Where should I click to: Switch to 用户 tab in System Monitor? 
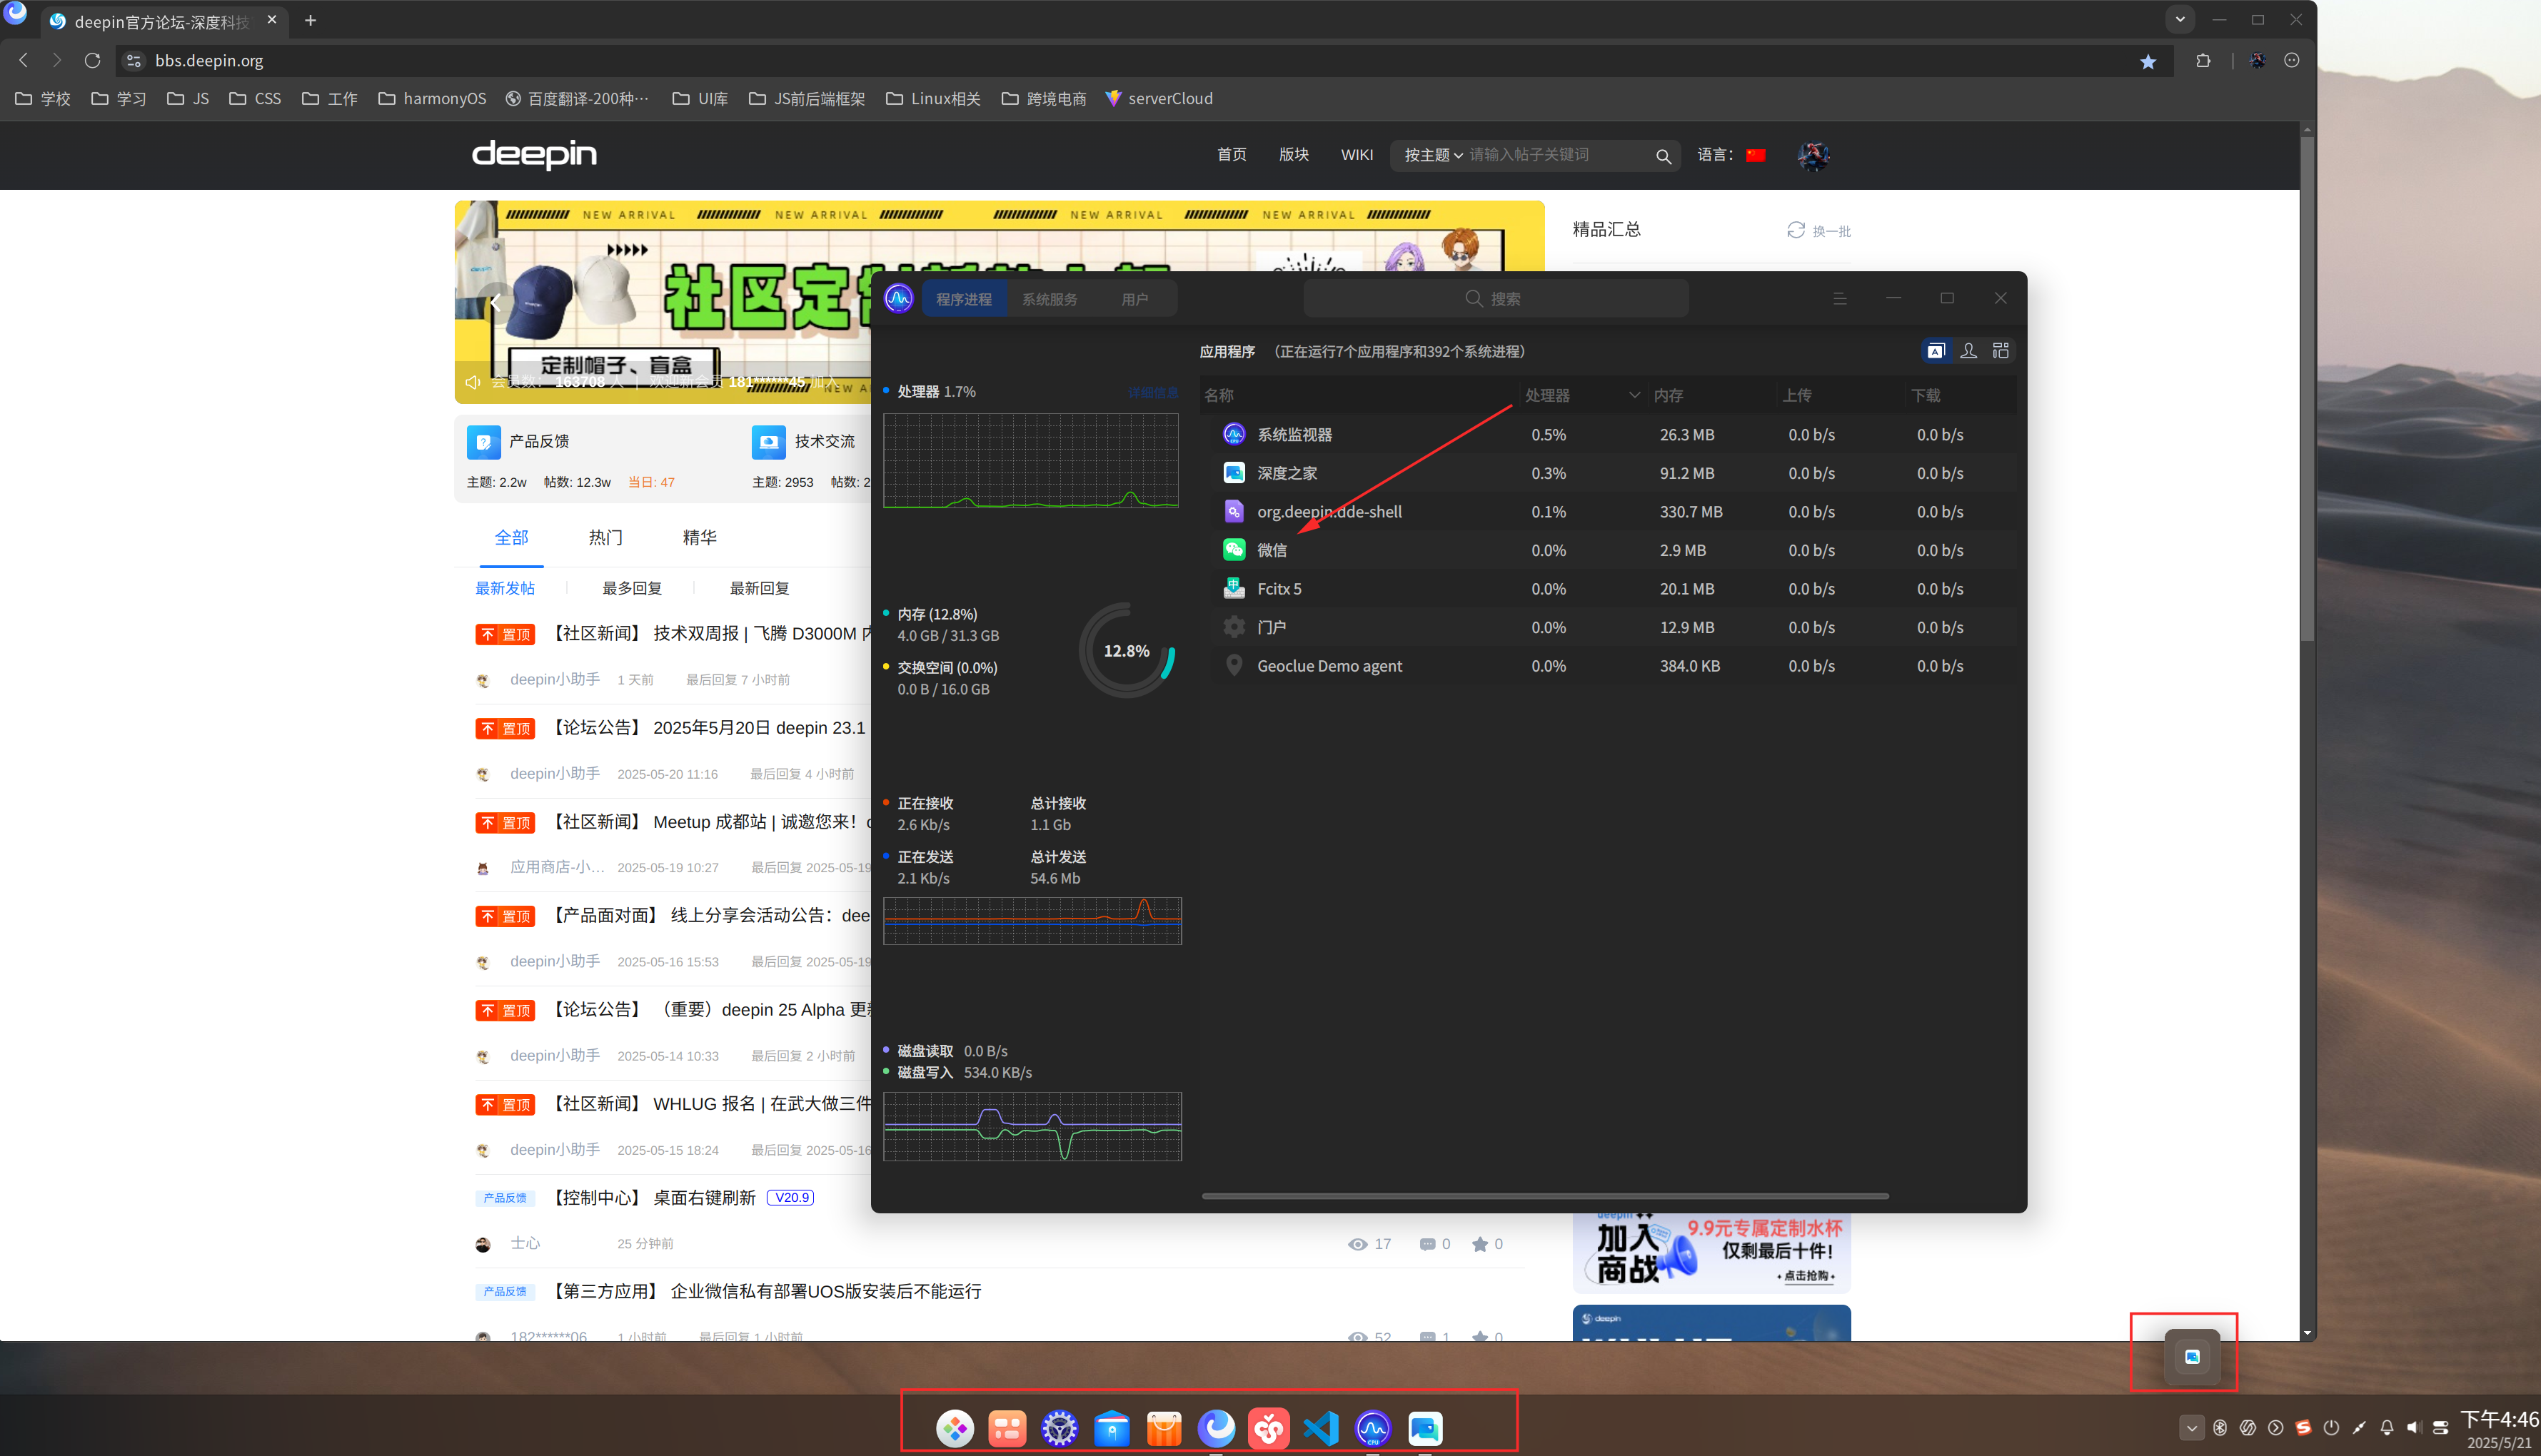pos(1134,299)
